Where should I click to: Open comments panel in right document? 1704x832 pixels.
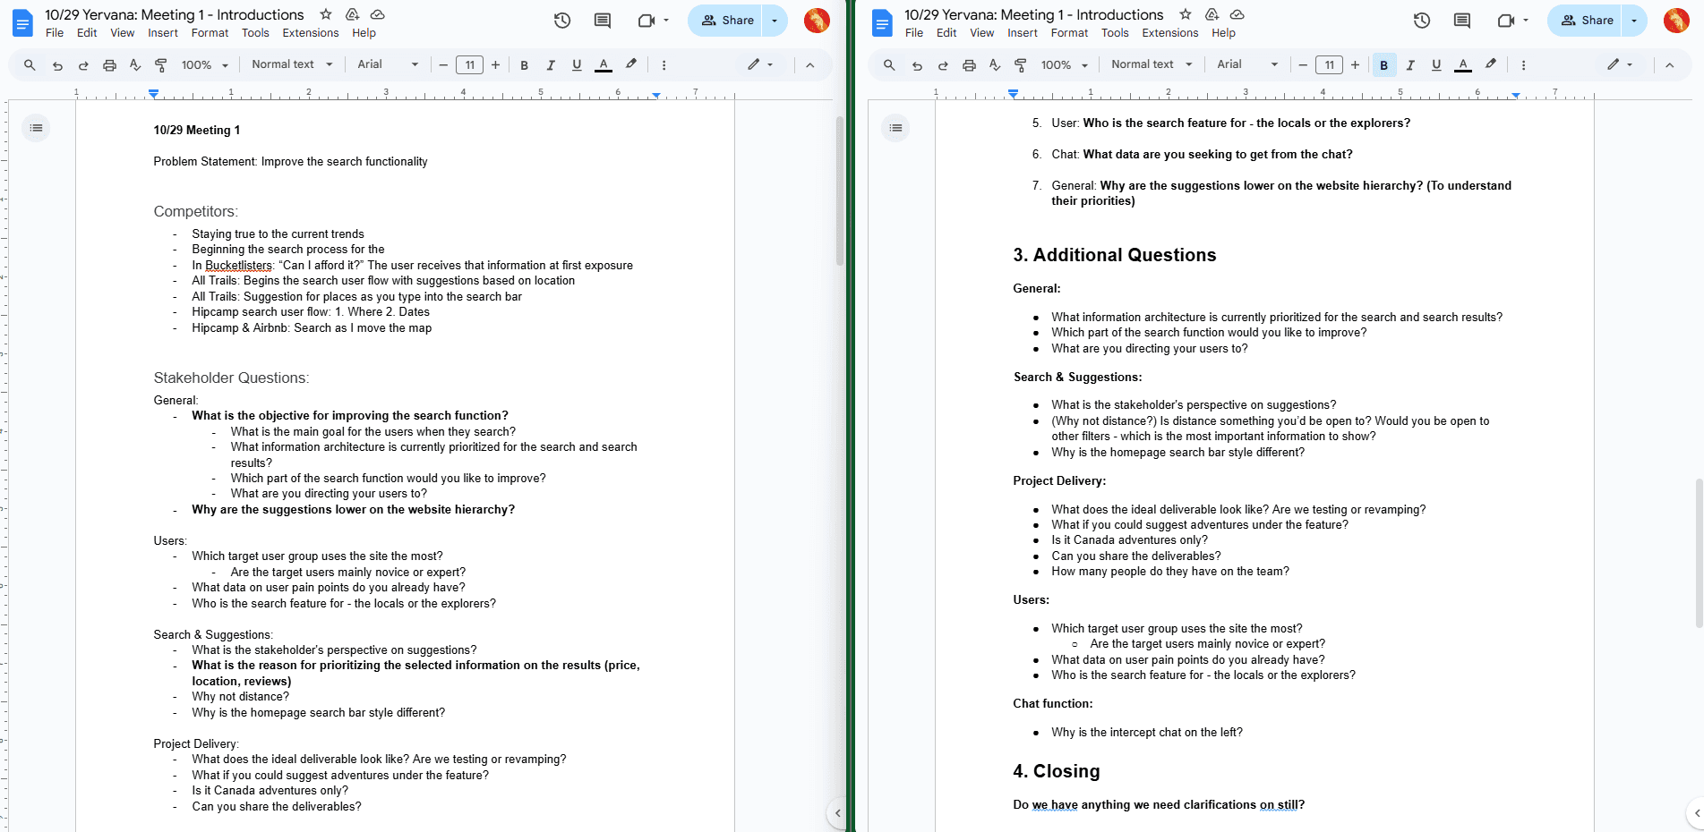tap(1462, 21)
